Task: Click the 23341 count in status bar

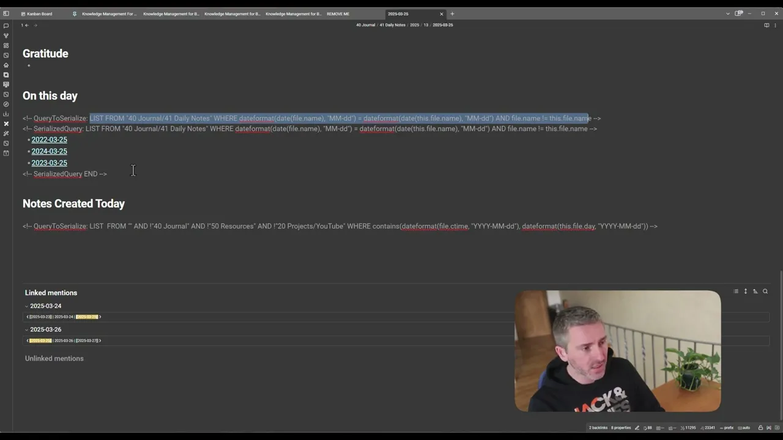Action: pyautogui.click(x=708, y=428)
